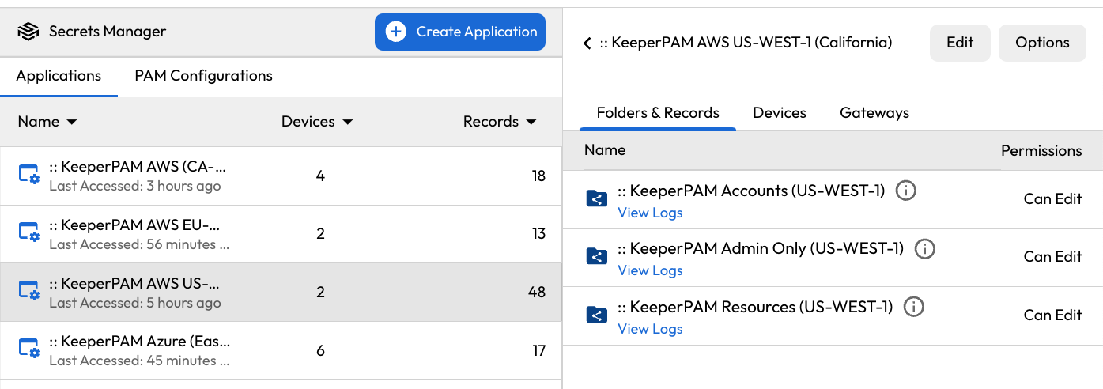Click the info icon beside KeeperPAM Admin Only
This screenshot has height=389, width=1103.
click(x=924, y=249)
